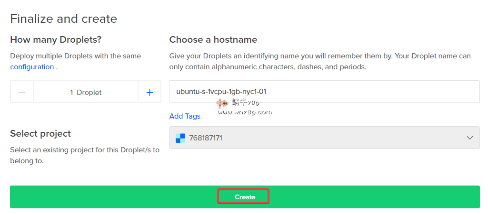Click the blue project icon beside 768187171
This screenshot has width=488, height=214.
pyautogui.click(x=180, y=138)
